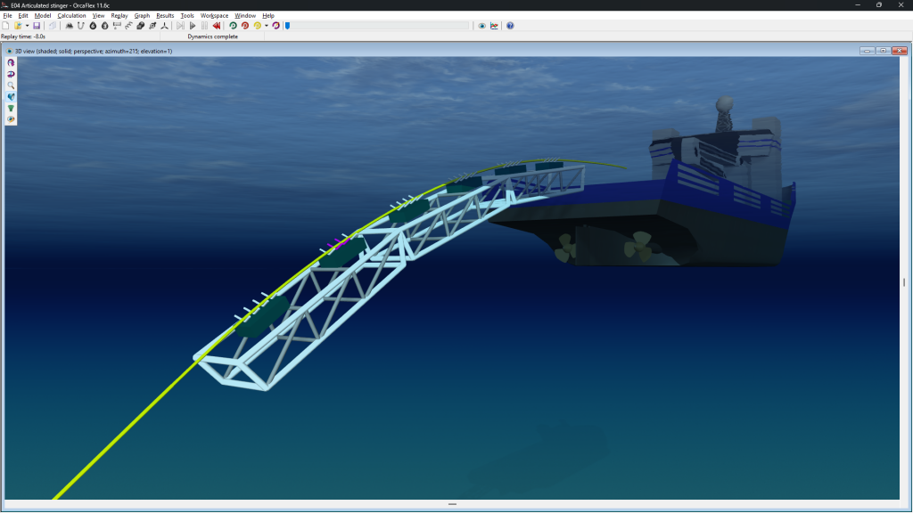Start the dynamic simulation with the play icon
This screenshot has height=513, width=913.
193,27
